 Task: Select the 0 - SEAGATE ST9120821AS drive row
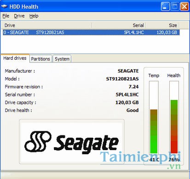click(x=91, y=33)
